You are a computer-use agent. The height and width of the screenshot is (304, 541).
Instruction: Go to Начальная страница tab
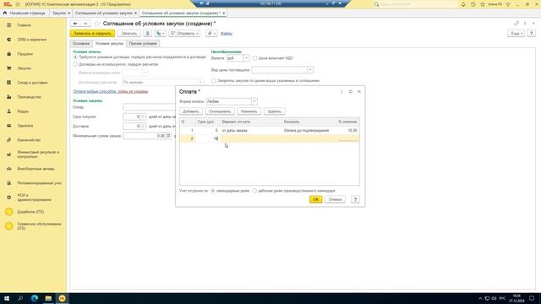coord(25,14)
